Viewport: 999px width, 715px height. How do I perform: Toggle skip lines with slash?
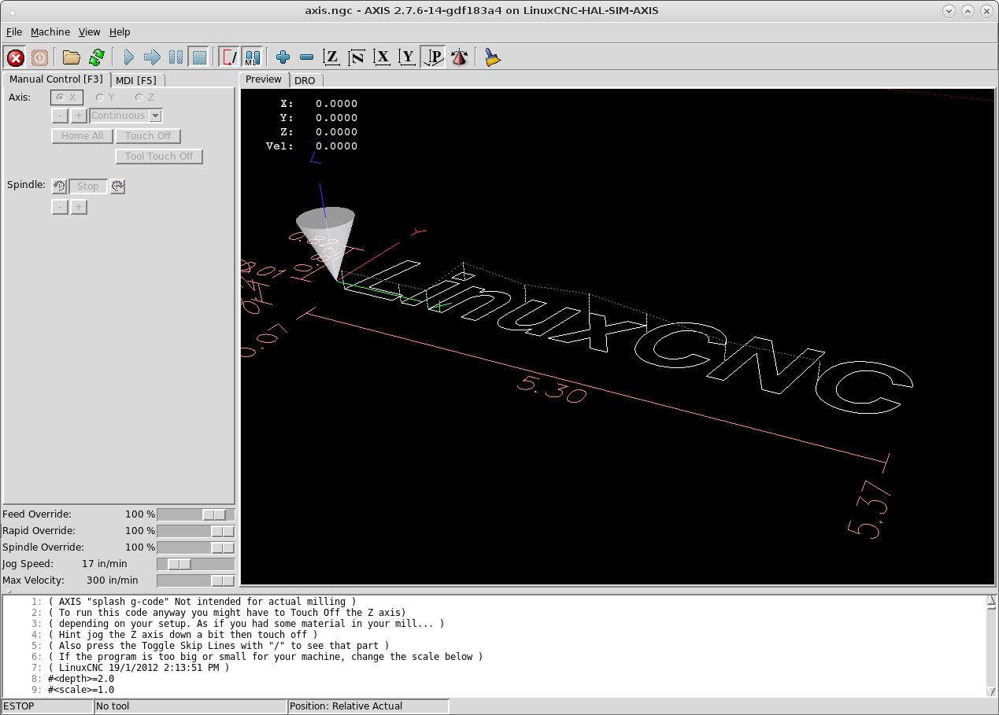tap(229, 57)
